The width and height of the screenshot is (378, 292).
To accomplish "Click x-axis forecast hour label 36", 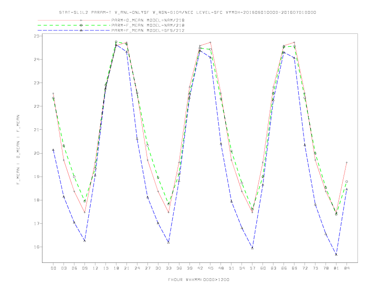I will tap(179, 268).
